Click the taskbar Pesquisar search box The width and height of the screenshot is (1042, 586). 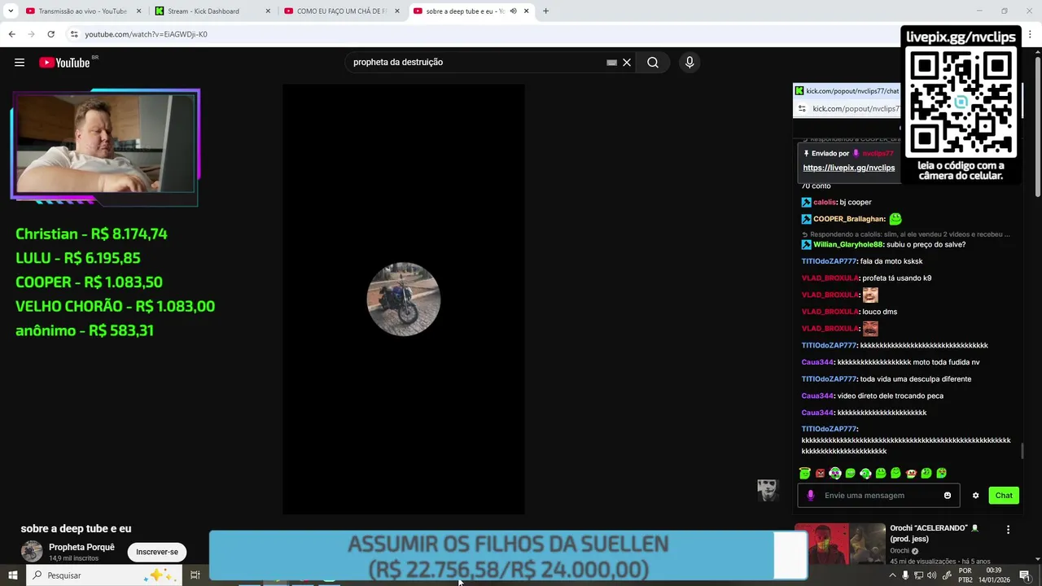click(104, 575)
